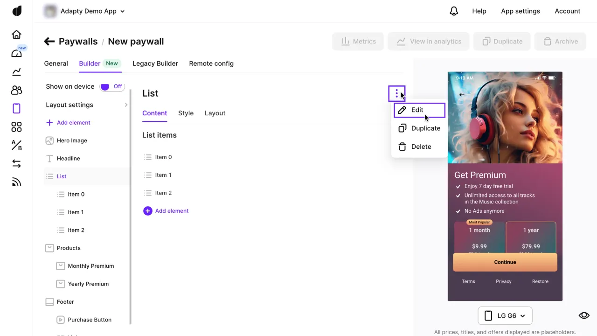The height and width of the screenshot is (336, 597).
Task: Open Item 2 in List items
Action: [x=158, y=193]
